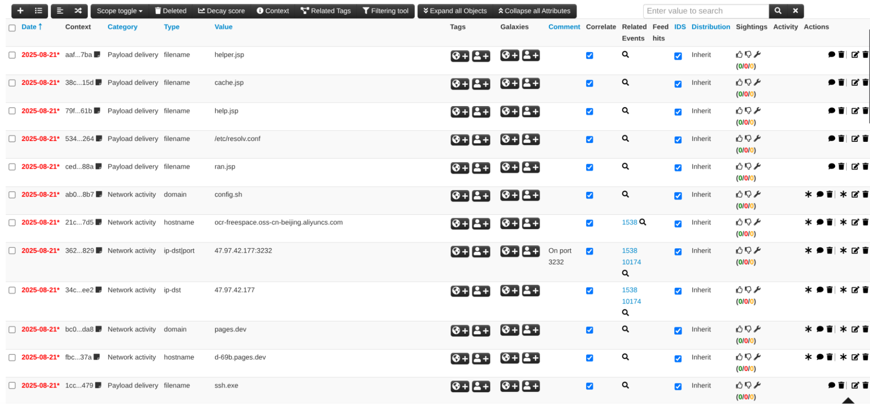Click the align-left proposal toolbar icon
Screen dimensions: 870x404
60,11
